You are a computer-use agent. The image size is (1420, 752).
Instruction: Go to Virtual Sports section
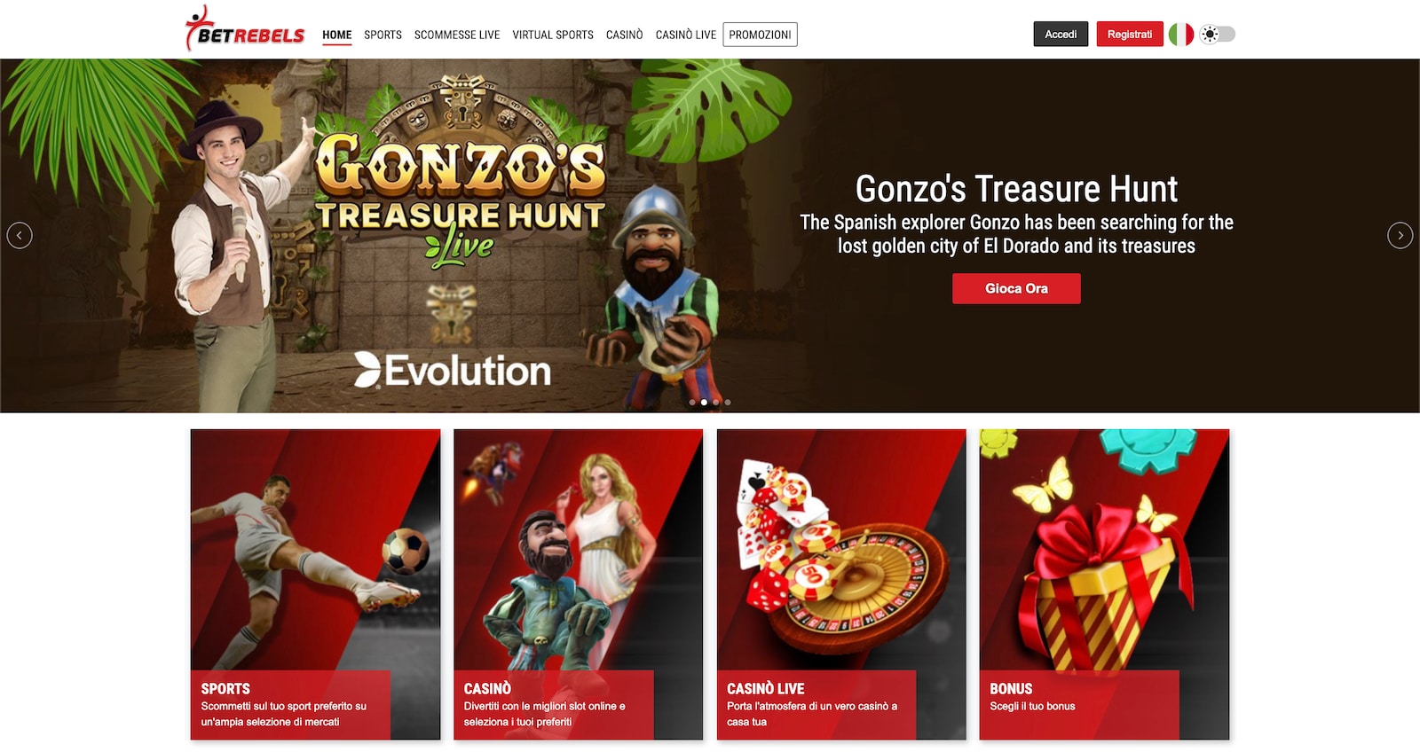pyautogui.click(x=553, y=35)
